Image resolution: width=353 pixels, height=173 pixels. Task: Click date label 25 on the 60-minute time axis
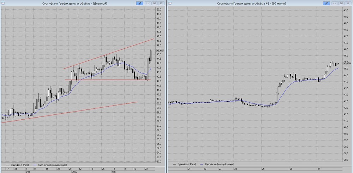[263, 169]
